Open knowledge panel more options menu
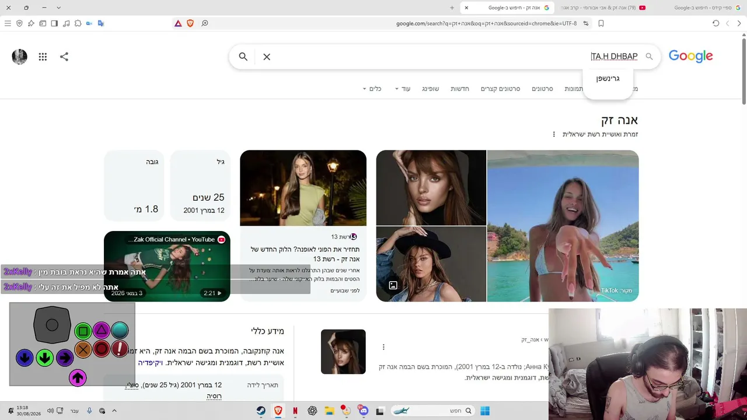747x420 pixels. [554, 134]
